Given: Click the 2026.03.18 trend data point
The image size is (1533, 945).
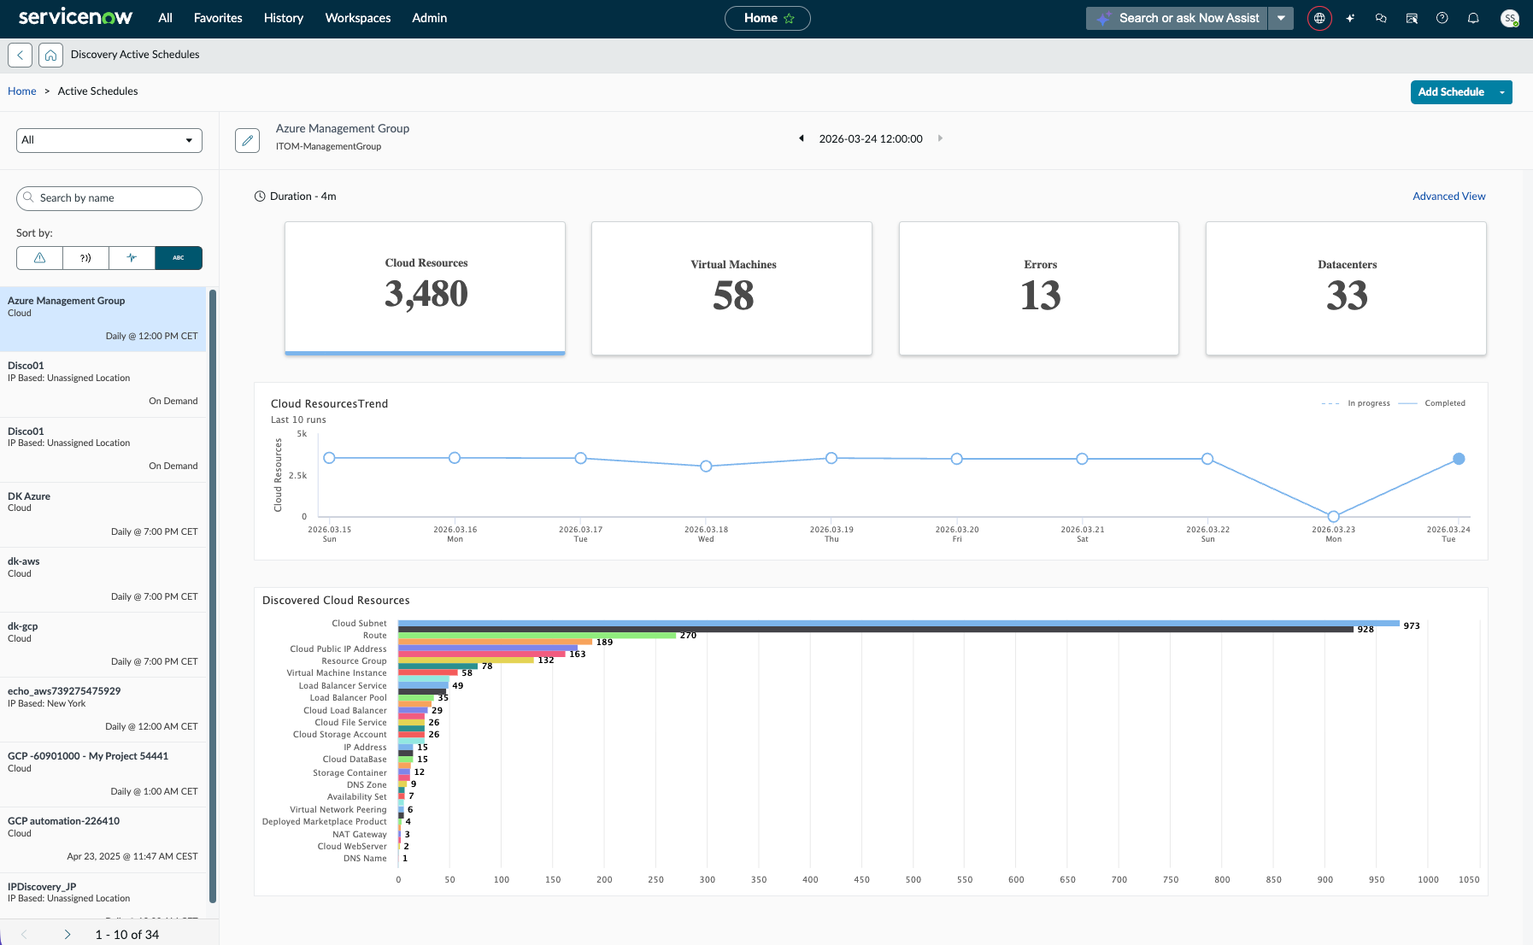Looking at the screenshot, I should coord(706,467).
